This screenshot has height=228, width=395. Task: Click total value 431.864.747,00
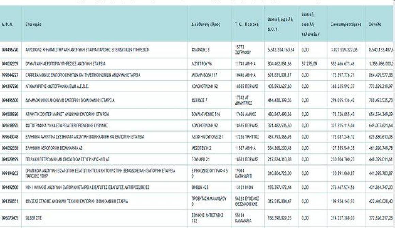coord(381,188)
